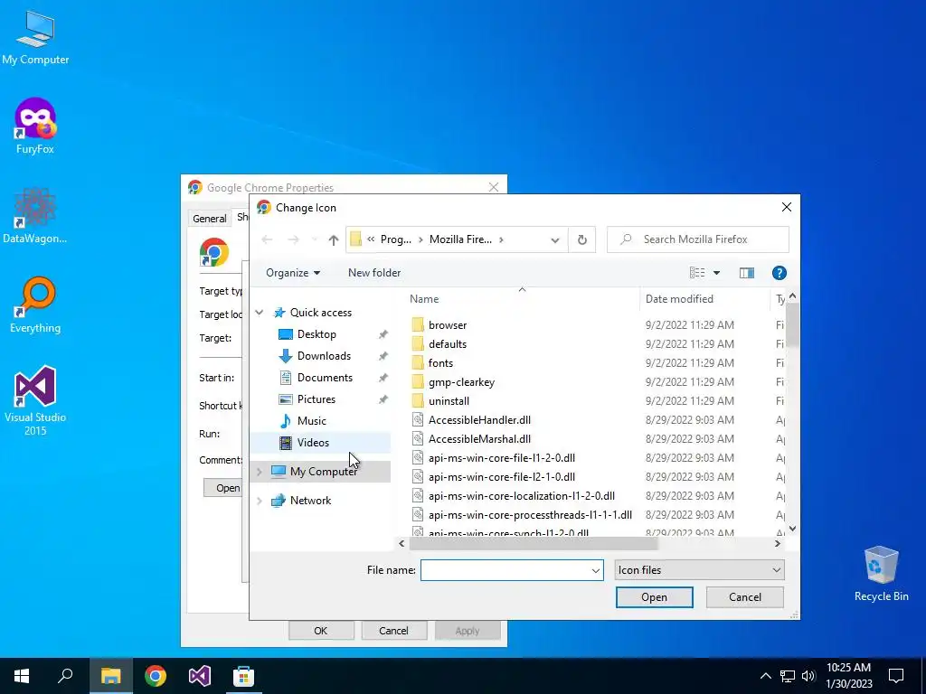Close the Change Icon dialog

(787, 207)
